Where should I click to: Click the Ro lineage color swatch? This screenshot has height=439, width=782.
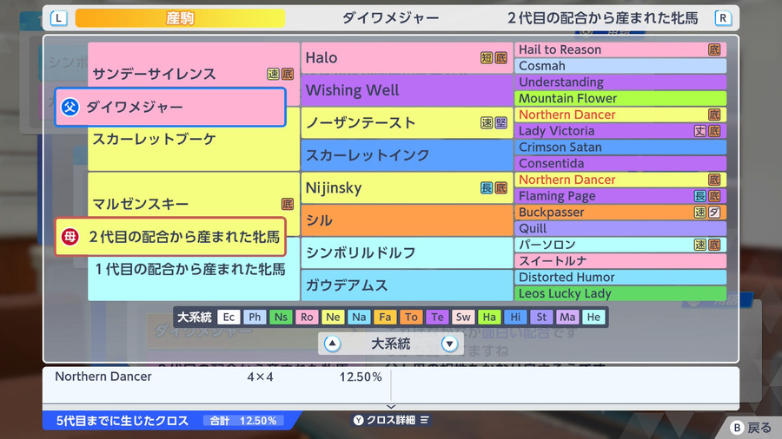(307, 317)
